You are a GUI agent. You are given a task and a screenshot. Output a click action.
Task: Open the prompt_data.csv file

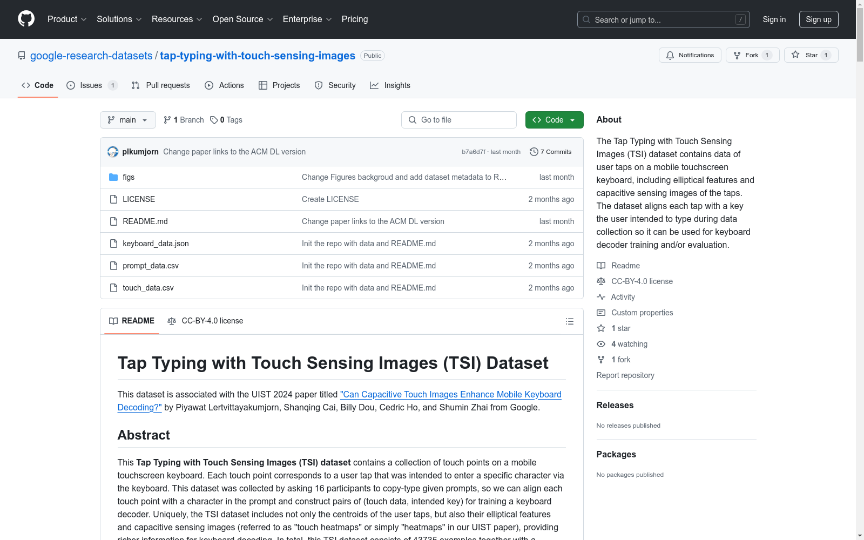click(x=151, y=266)
